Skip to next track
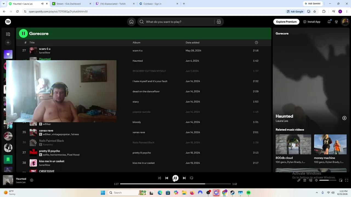This screenshot has height=197, width=351. pyautogui.click(x=184, y=178)
